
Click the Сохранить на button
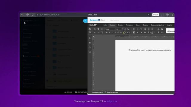click(x=81, y=92)
